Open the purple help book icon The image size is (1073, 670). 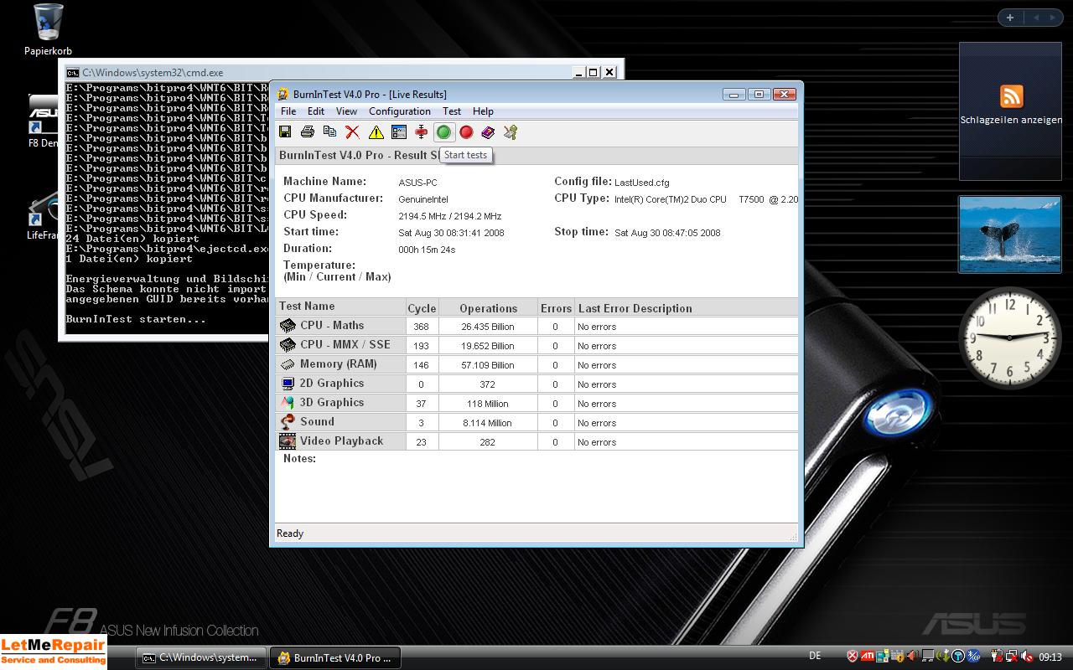[488, 132]
